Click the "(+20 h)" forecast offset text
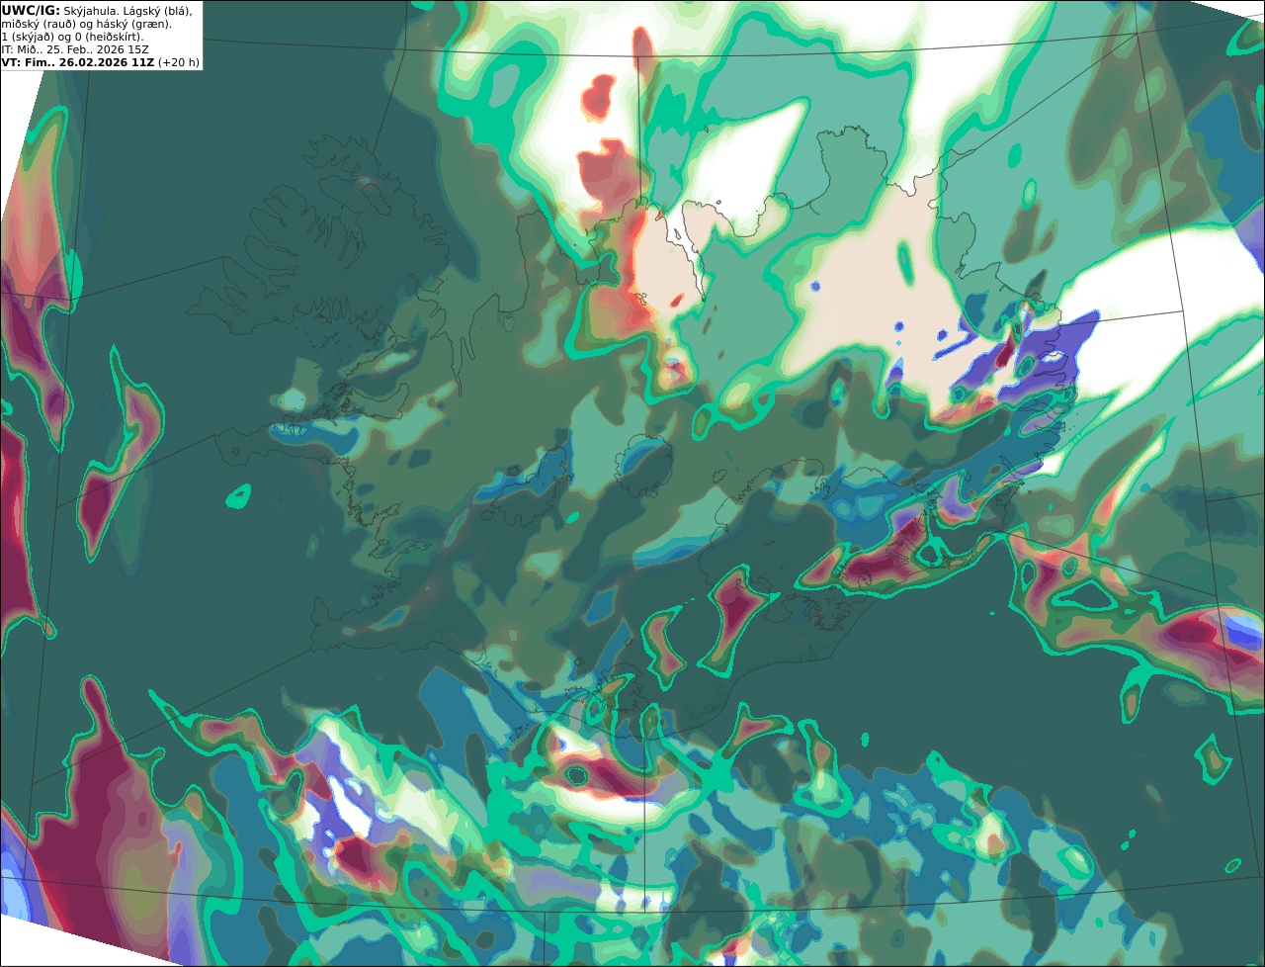The image size is (1265, 967). 179,62
